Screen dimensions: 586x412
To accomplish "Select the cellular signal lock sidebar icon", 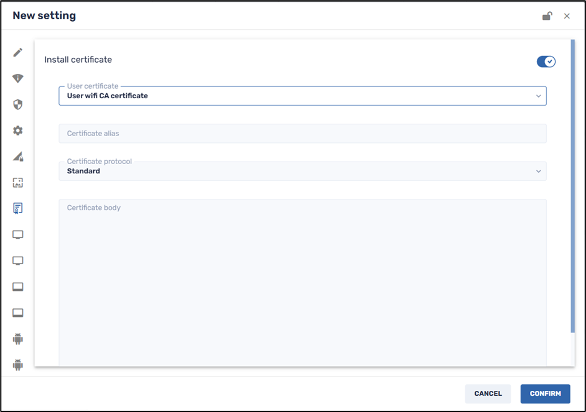I will pyautogui.click(x=18, y=157).
